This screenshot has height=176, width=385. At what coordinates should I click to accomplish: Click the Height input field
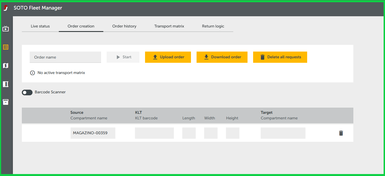tap(233, 133)
